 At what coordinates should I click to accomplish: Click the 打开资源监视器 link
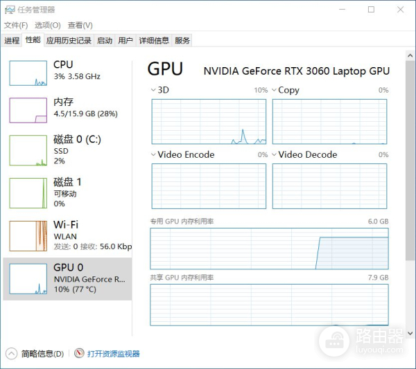point(113,354)
